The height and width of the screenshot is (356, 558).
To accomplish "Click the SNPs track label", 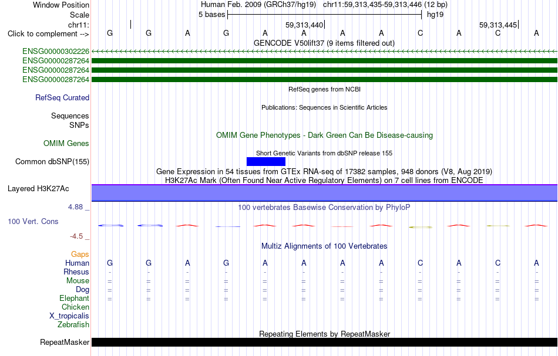I will click(x=79, y=125).
